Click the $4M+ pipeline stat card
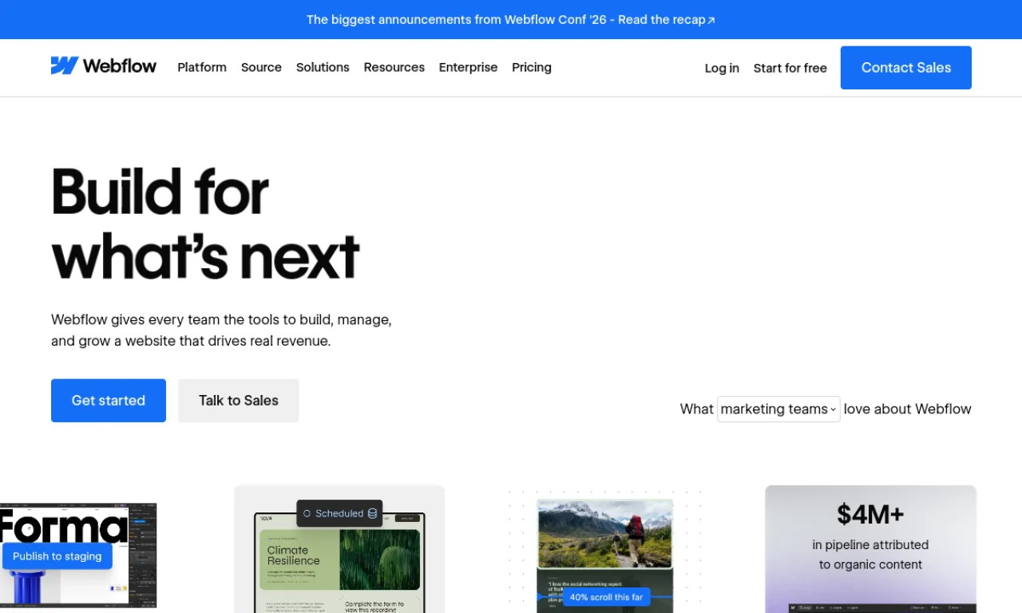1022x613 pixels. point(870,549)
